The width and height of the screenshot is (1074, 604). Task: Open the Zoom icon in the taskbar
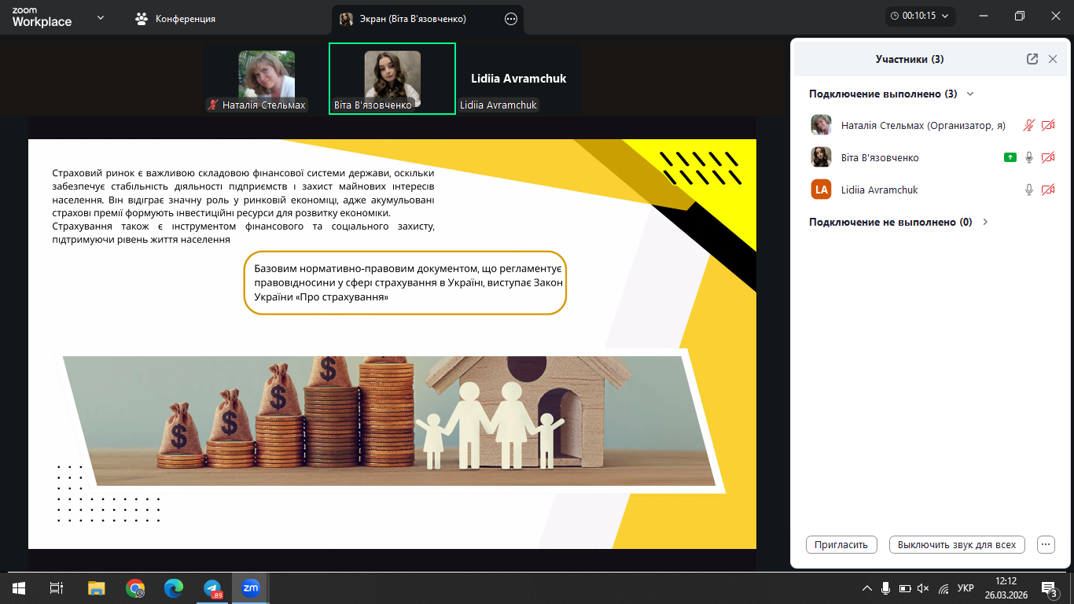pyautogui.click(x=251, y=587)
